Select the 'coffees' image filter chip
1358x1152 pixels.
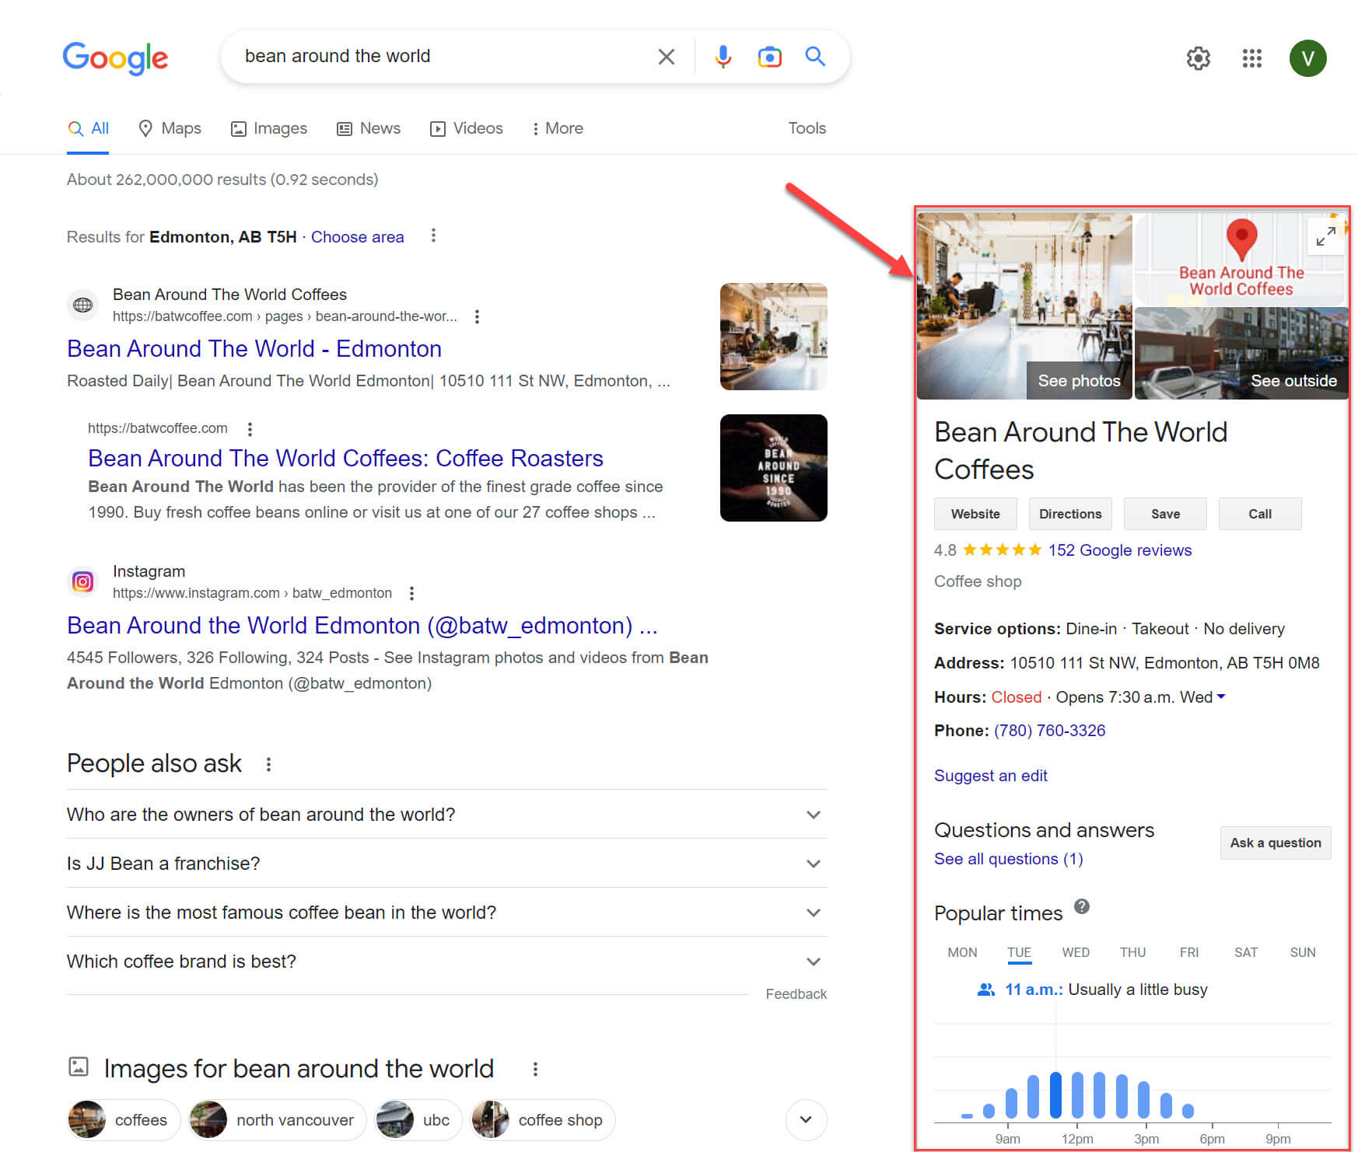coord(124,1119)
